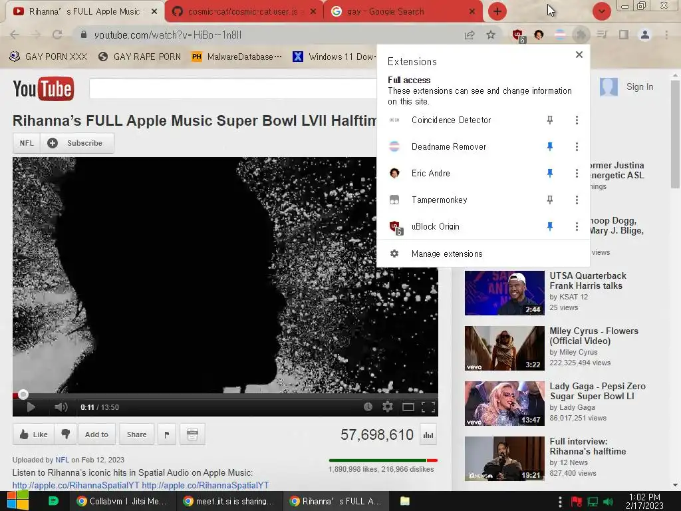
Task: Subscribe to the NFL channel
Action: [x=77, y=143]
